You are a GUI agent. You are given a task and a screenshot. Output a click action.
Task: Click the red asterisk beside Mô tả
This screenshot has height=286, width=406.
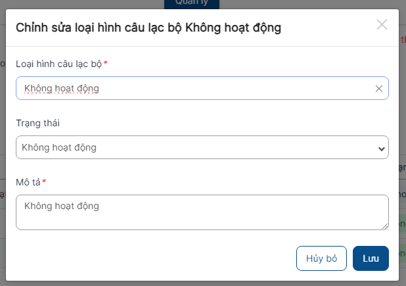[x=44, y=181]
